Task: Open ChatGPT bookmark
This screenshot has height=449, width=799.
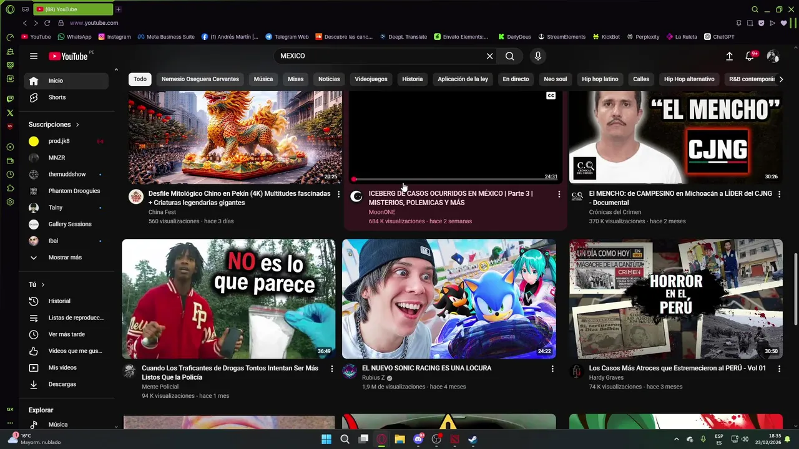Action: click(x=719, y=37)
